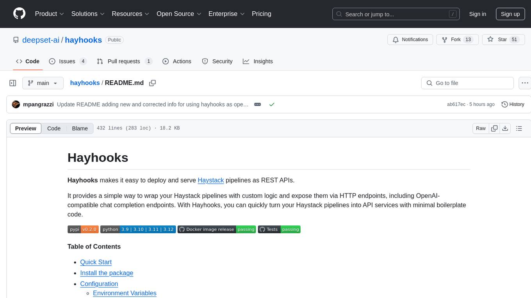Jump to Environment Variables section
531x298 pixels.
coord(125,293)
